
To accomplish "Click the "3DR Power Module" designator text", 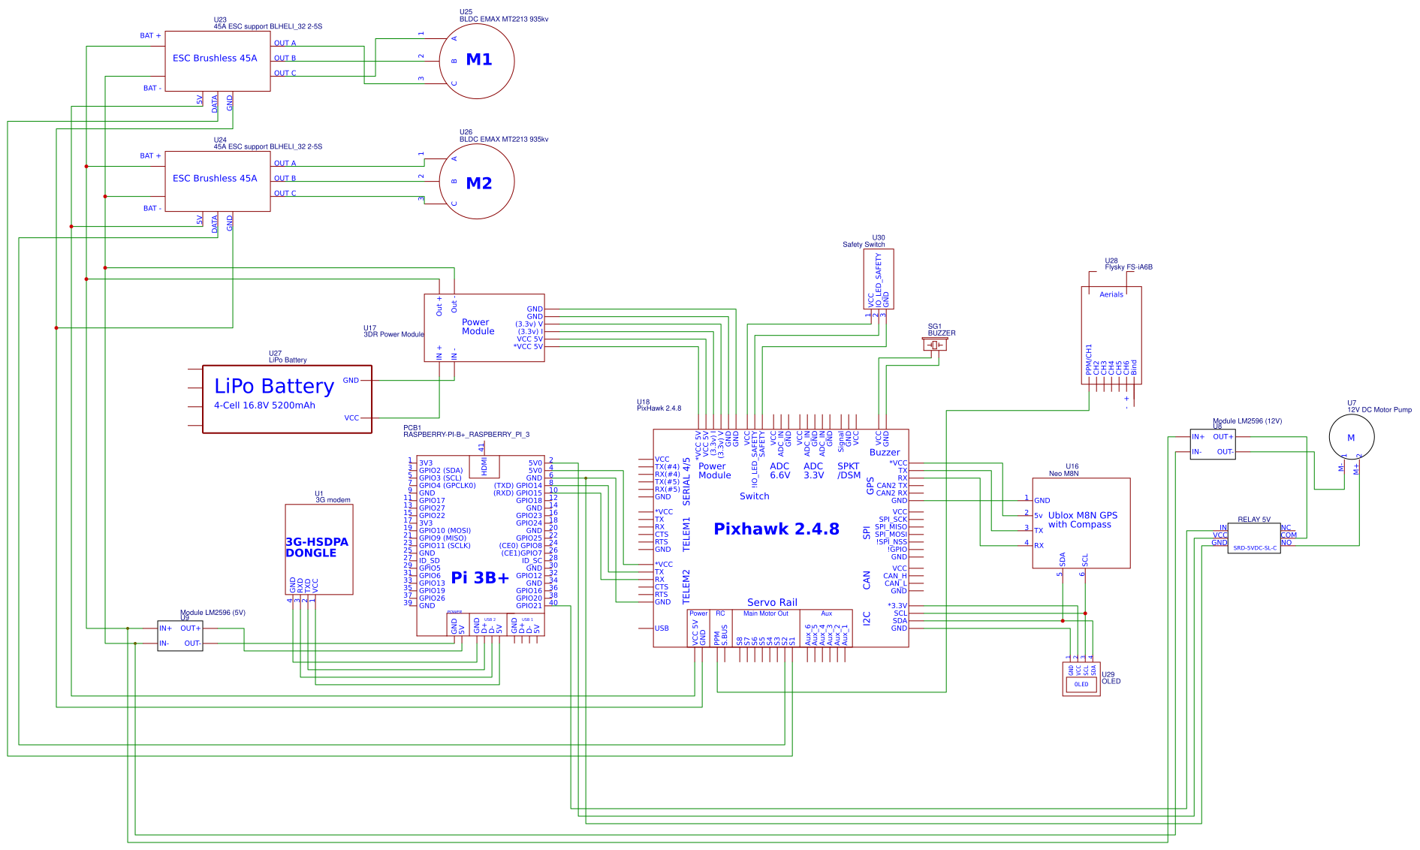I will click(393, 334).
